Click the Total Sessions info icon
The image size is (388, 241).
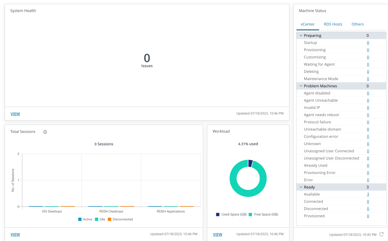(x=45, y=132)
